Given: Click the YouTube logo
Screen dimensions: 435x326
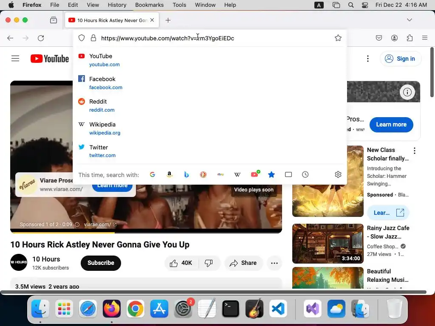Looking at the screenshot, I should [50, 59].
